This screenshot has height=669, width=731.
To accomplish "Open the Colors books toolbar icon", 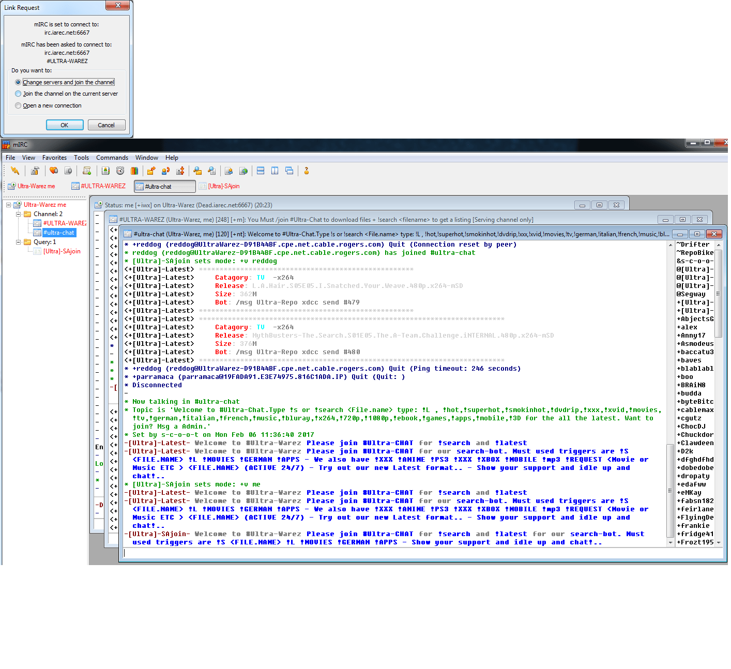I will tap(134, 171).
